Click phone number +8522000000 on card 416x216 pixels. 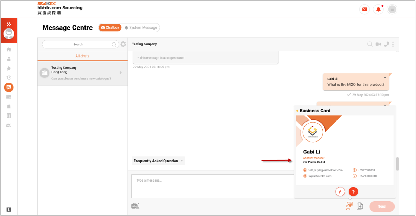pos(366,170)
